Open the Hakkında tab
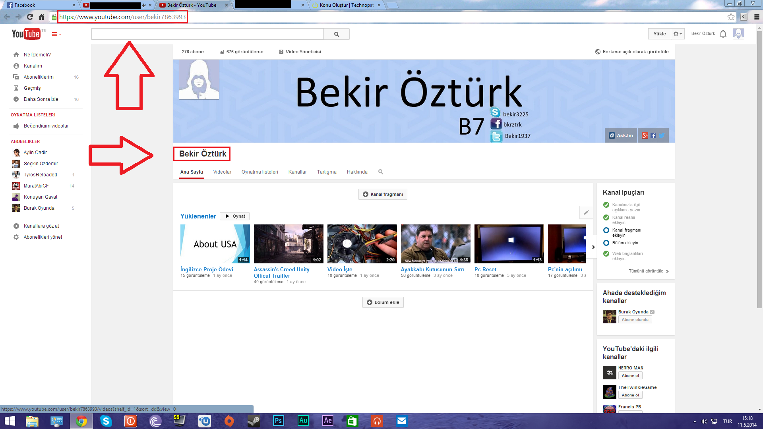The width and height of the screenshot is (763, 429). click(356, 172)
